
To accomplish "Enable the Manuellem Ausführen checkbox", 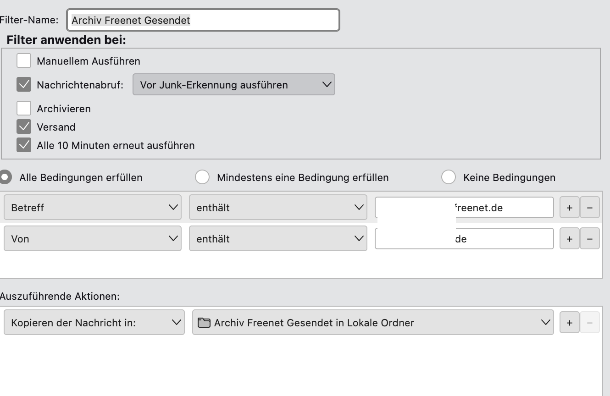I will point(24,61).
